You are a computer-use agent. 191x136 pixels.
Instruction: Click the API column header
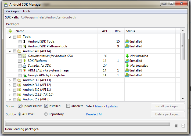coord(104,31)
